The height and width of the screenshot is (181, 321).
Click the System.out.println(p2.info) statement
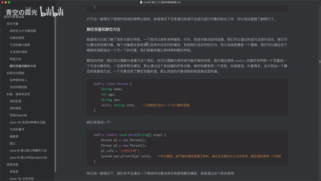[126, 156]
